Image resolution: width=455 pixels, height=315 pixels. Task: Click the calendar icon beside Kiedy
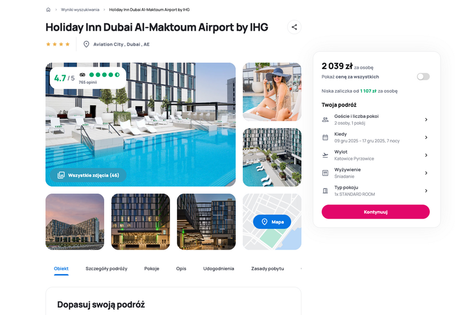tap(325, 137)
